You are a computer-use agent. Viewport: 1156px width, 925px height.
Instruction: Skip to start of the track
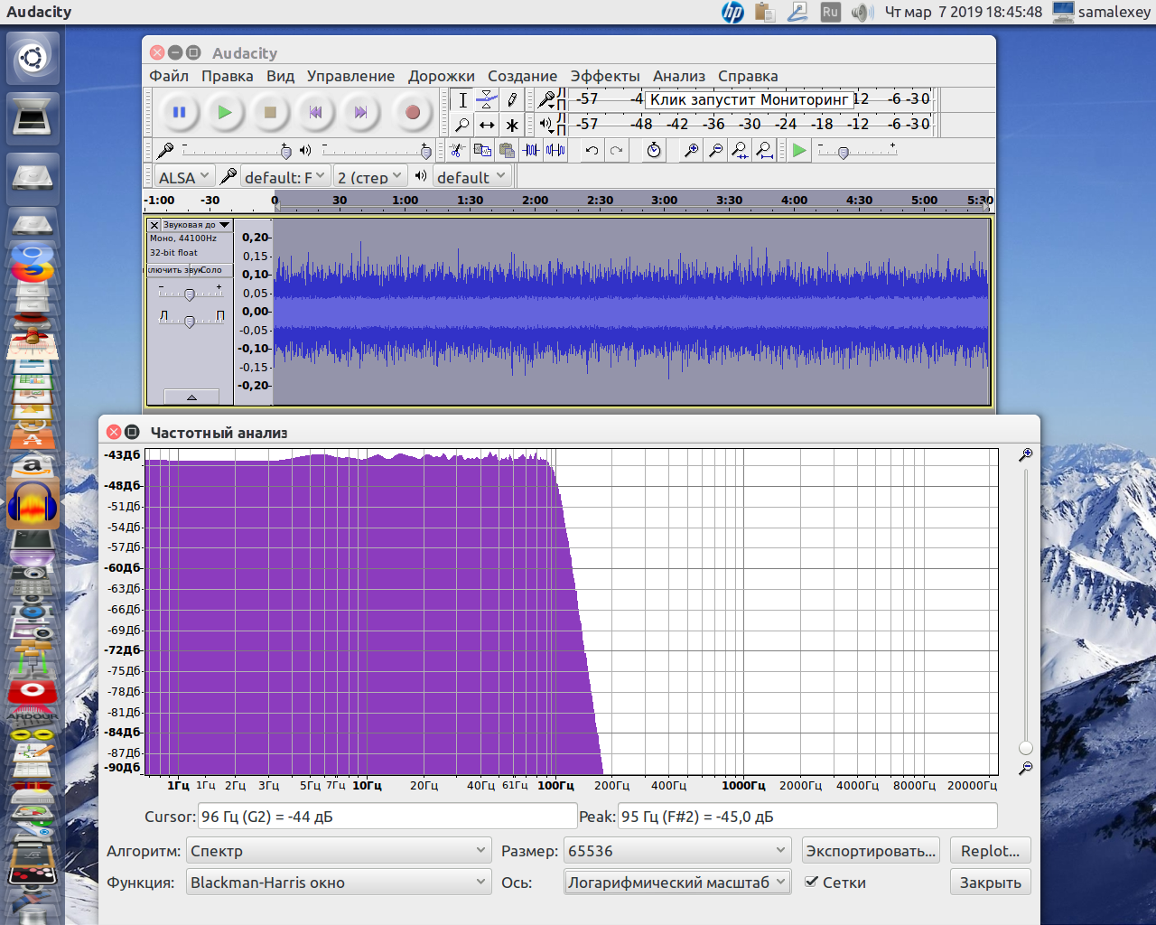coord(314,112)
